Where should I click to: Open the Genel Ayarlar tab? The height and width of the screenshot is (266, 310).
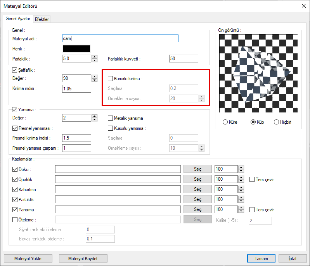(18, 19)
